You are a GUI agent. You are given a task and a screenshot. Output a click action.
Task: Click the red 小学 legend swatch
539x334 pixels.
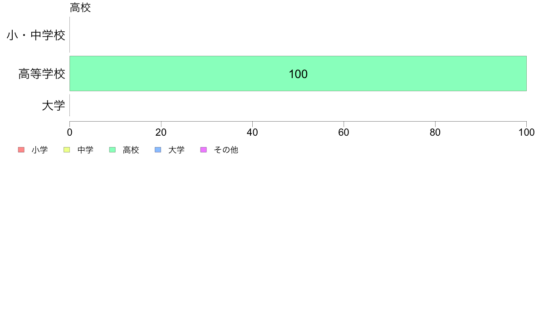click(x=21, y=150)
